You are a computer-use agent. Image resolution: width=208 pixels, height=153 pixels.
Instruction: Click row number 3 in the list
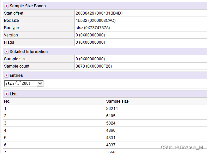tap(5, 123)
